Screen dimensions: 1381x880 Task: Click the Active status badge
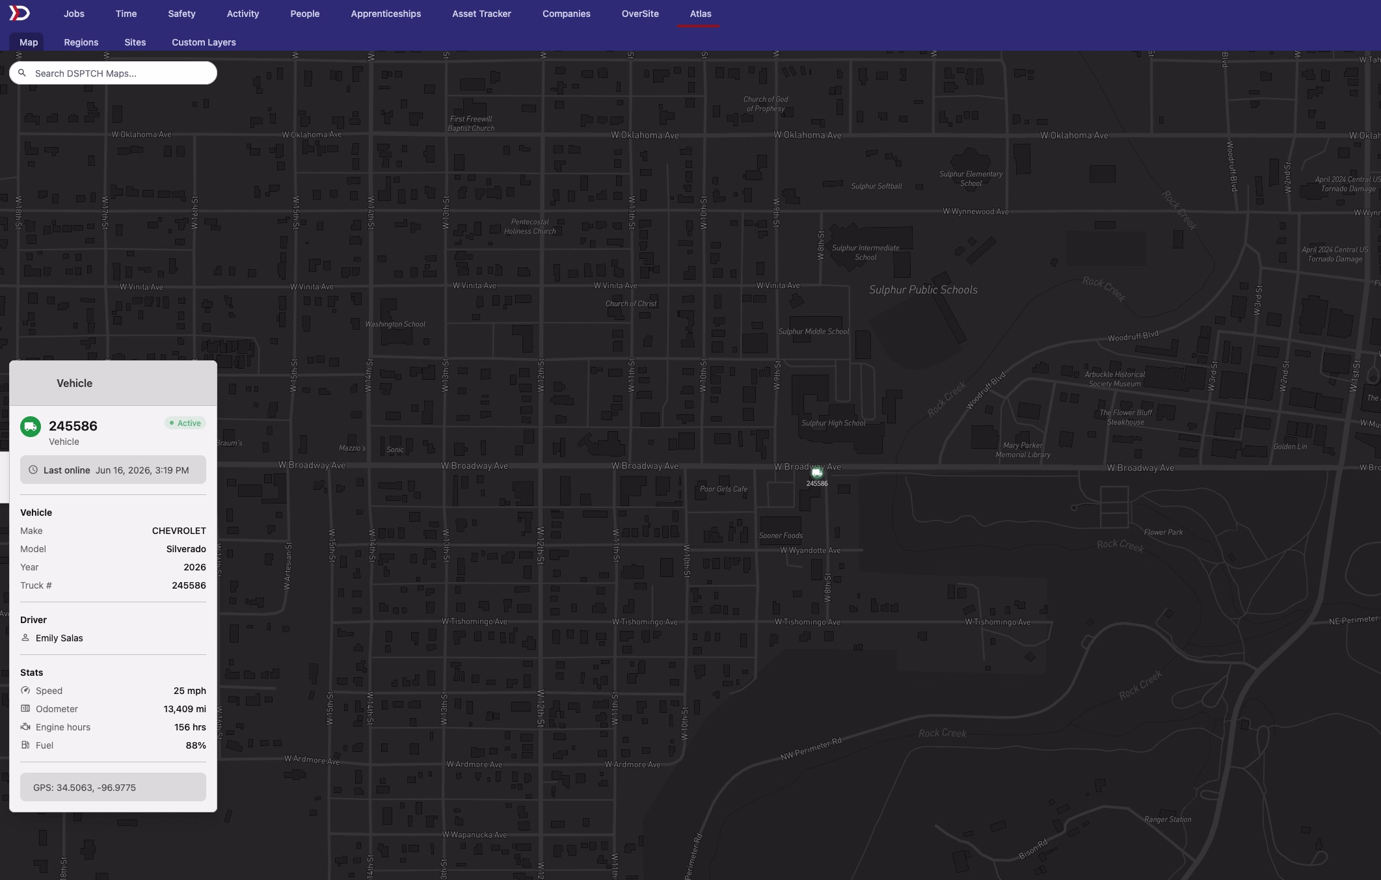(185, 423)
